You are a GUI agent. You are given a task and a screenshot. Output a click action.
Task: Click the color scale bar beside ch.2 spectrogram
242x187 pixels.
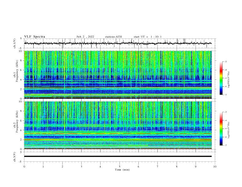pos(221,129)
